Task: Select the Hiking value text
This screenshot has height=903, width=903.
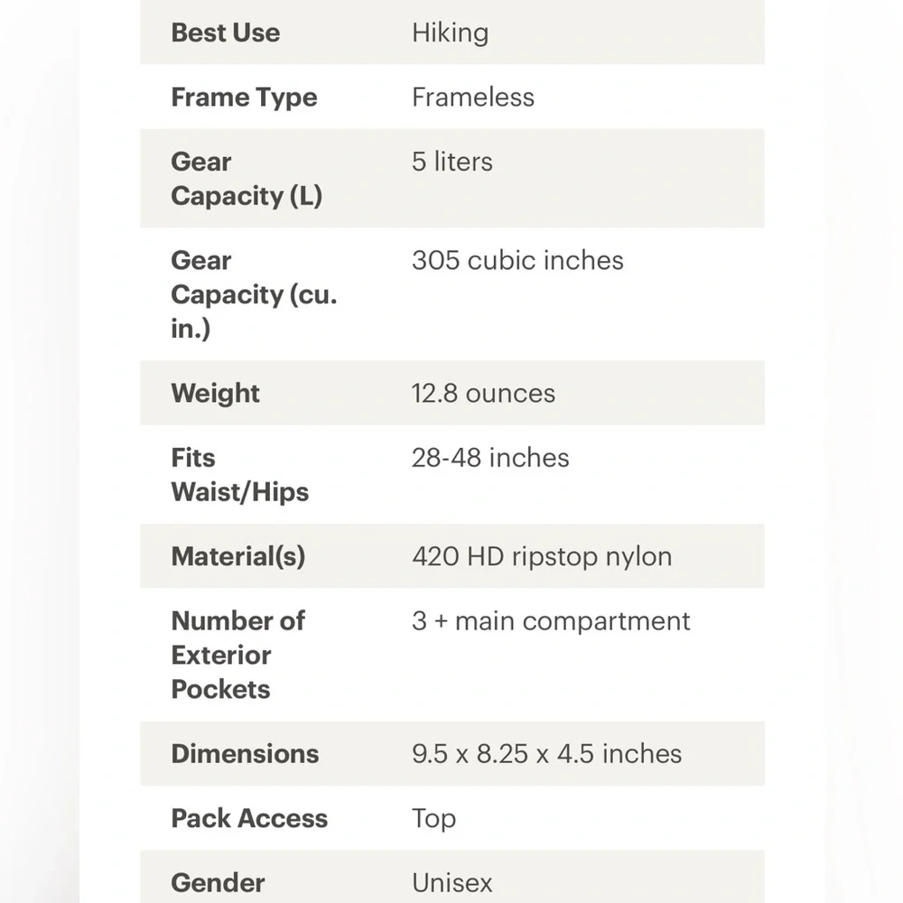Action: [x=450, y=33]
